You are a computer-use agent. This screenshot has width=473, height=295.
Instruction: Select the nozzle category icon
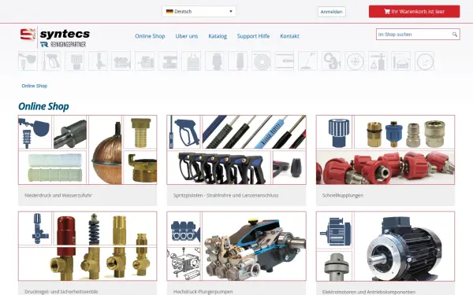coord(238,61)
